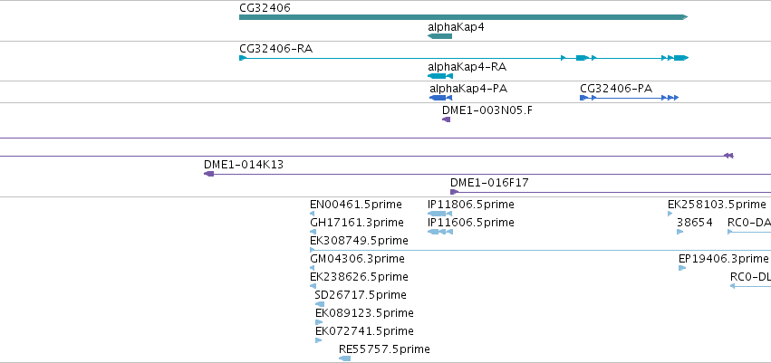Image resolution: width=771 pixels, height=363 pixels.
Task: Click the EK308749.5prime long EST line
Action: [x=540, y=250]
